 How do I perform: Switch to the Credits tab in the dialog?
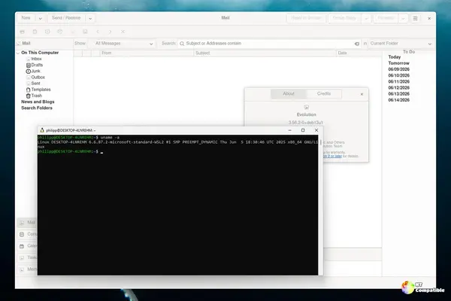324,93
